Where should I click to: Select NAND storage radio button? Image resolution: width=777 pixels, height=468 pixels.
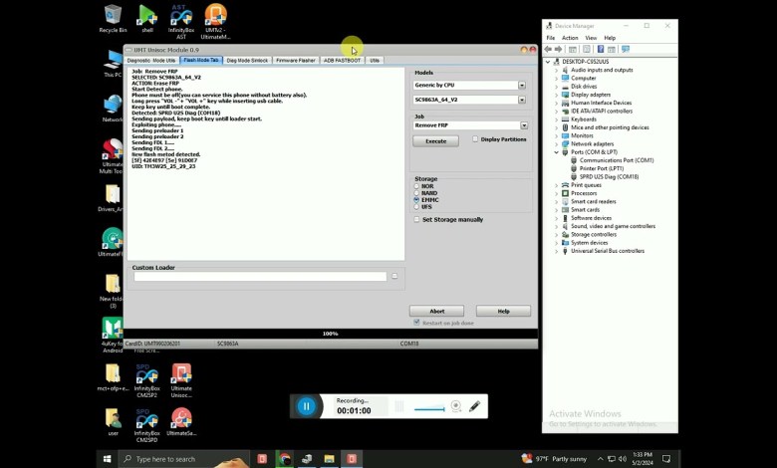[416, 193]
